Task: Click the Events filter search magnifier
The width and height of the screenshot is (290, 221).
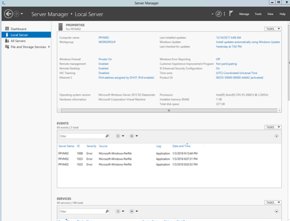Action: click(x=107, y=136)
